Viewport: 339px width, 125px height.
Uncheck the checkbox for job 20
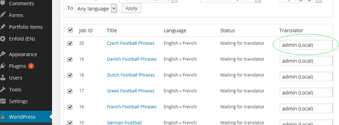coord(70,43)
